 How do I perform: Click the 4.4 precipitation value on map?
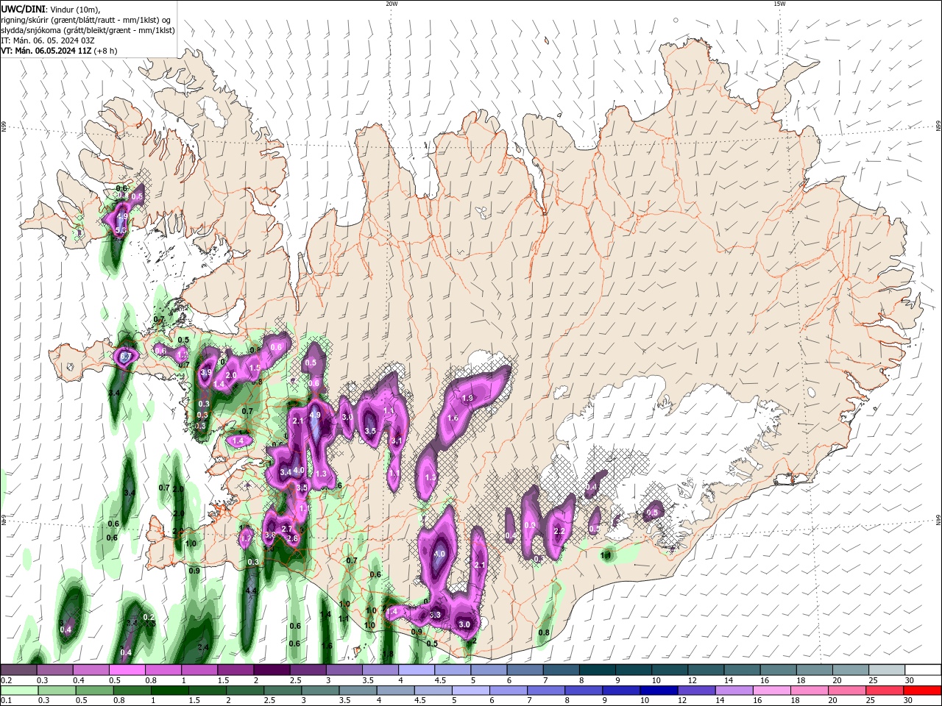pyautogui.click(x=251, y=591)
